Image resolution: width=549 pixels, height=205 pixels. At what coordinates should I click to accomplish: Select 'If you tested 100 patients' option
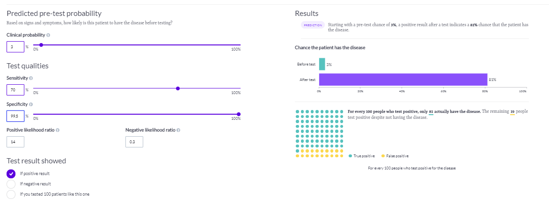tap(11, 194)
